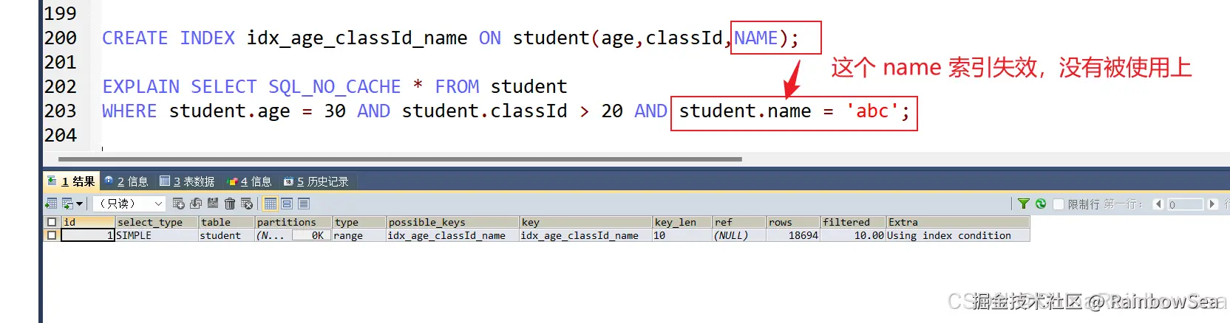Click the (NULL) ref cell
1230x323 pixels.
tap(739, 235)
